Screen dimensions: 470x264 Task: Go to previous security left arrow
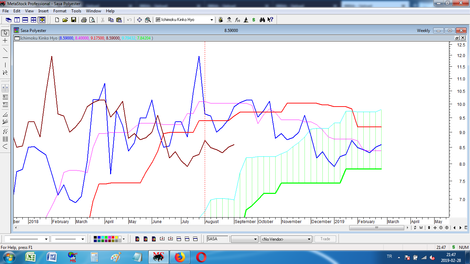[x=455, y=228]
